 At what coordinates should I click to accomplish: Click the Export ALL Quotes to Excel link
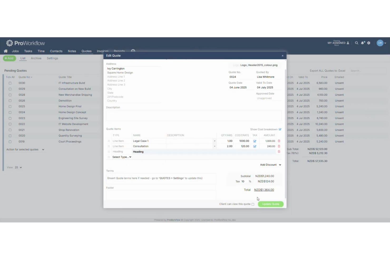tap(327, 71)
